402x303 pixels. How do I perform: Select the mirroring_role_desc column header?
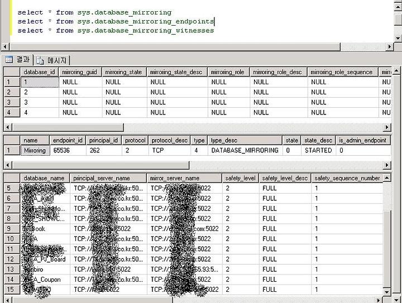278,72
